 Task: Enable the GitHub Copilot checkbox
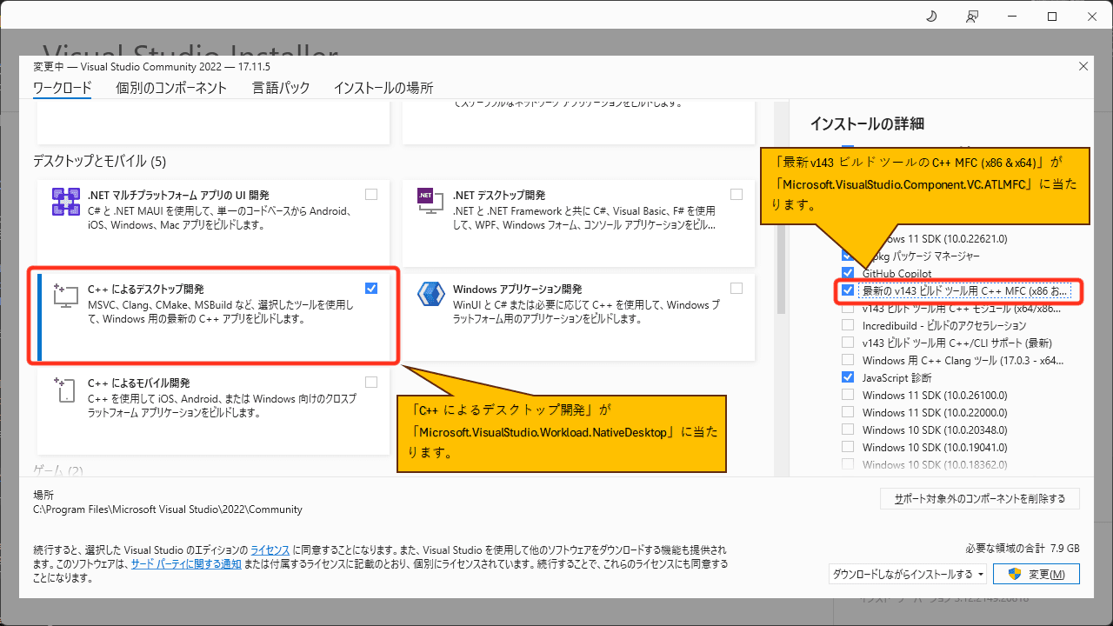[848, 272]
